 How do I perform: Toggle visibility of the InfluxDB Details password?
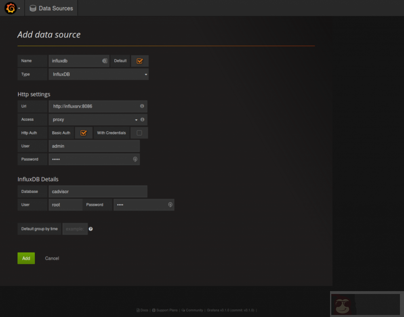tap(170, 205)
